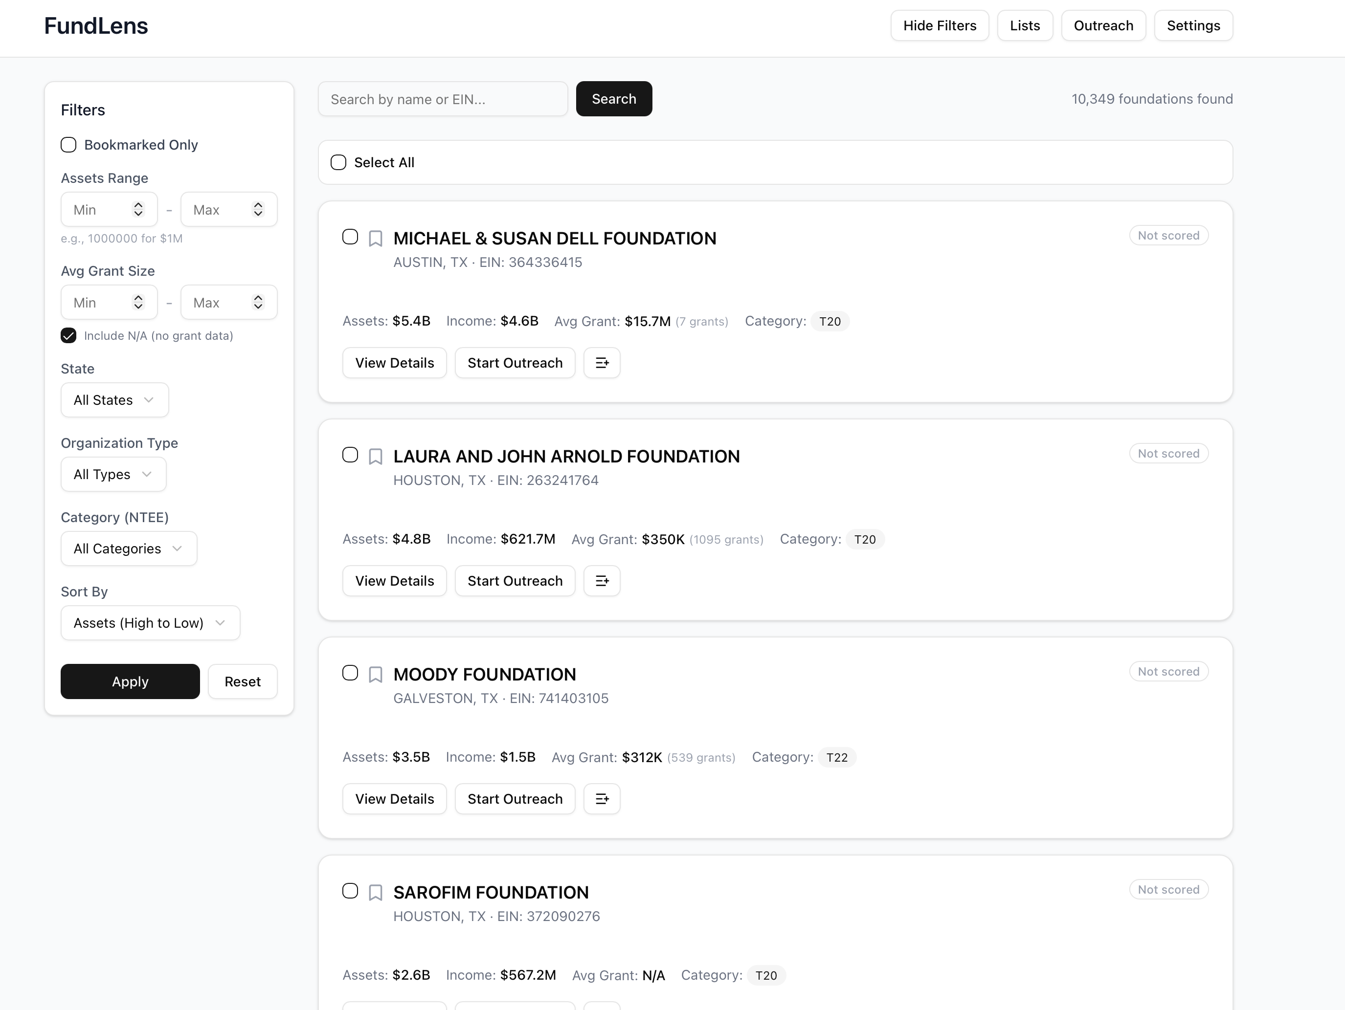Image resolution: width=1345 pixels, height=1010 pixels.
Task: Bookmark the Michael & Susan Dell Foundation
Action: click(375, 238)
